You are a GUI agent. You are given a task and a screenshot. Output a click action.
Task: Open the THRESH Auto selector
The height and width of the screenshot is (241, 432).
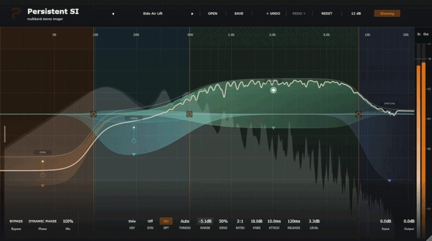coord(185,221)
